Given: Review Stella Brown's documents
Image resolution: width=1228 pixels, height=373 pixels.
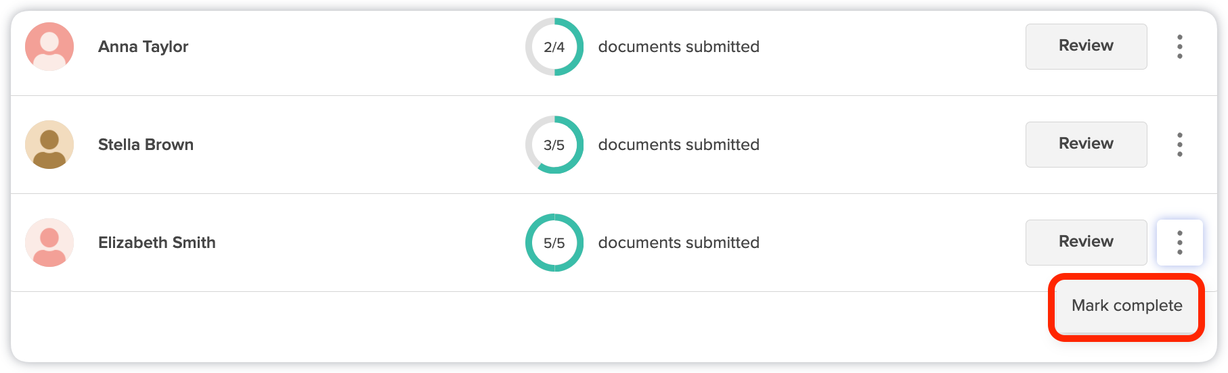Looking at the screenshot, I should point(1086,144).
